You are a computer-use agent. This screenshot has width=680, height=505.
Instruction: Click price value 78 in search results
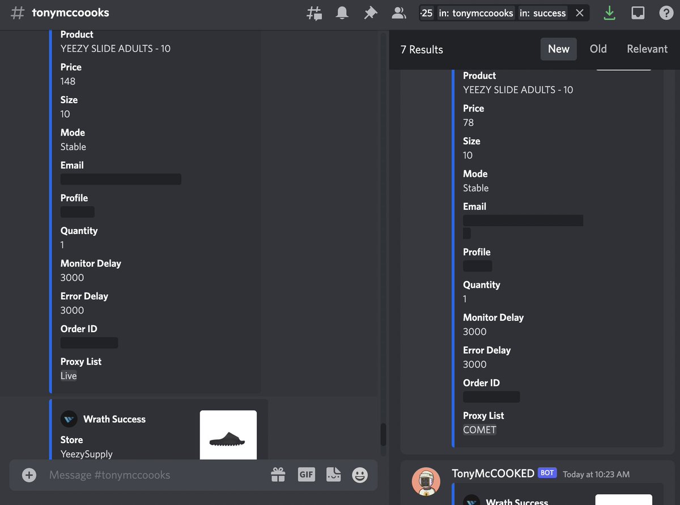pos(469,122)
